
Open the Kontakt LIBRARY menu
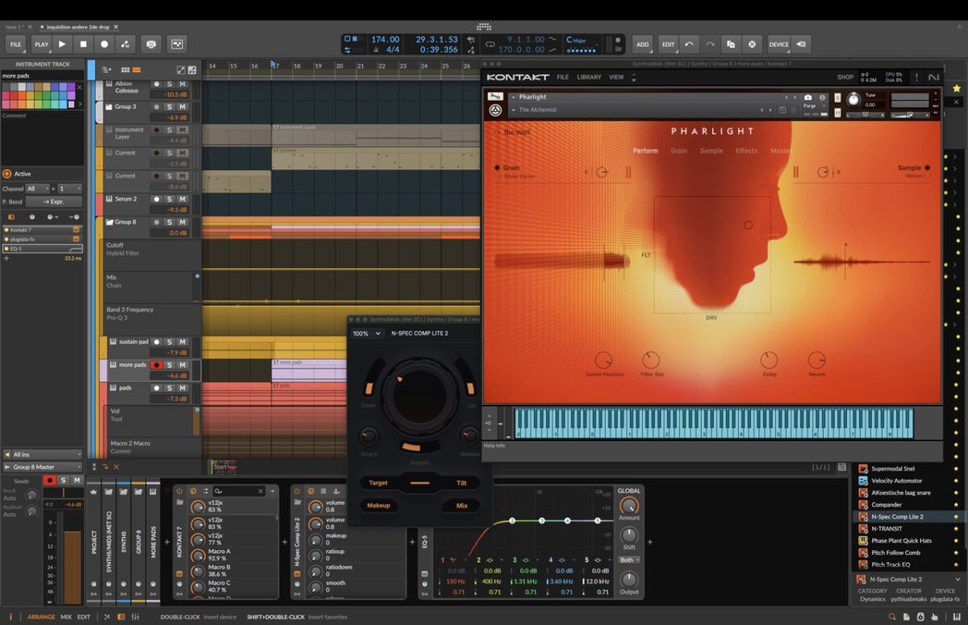(x=589, y=77)
